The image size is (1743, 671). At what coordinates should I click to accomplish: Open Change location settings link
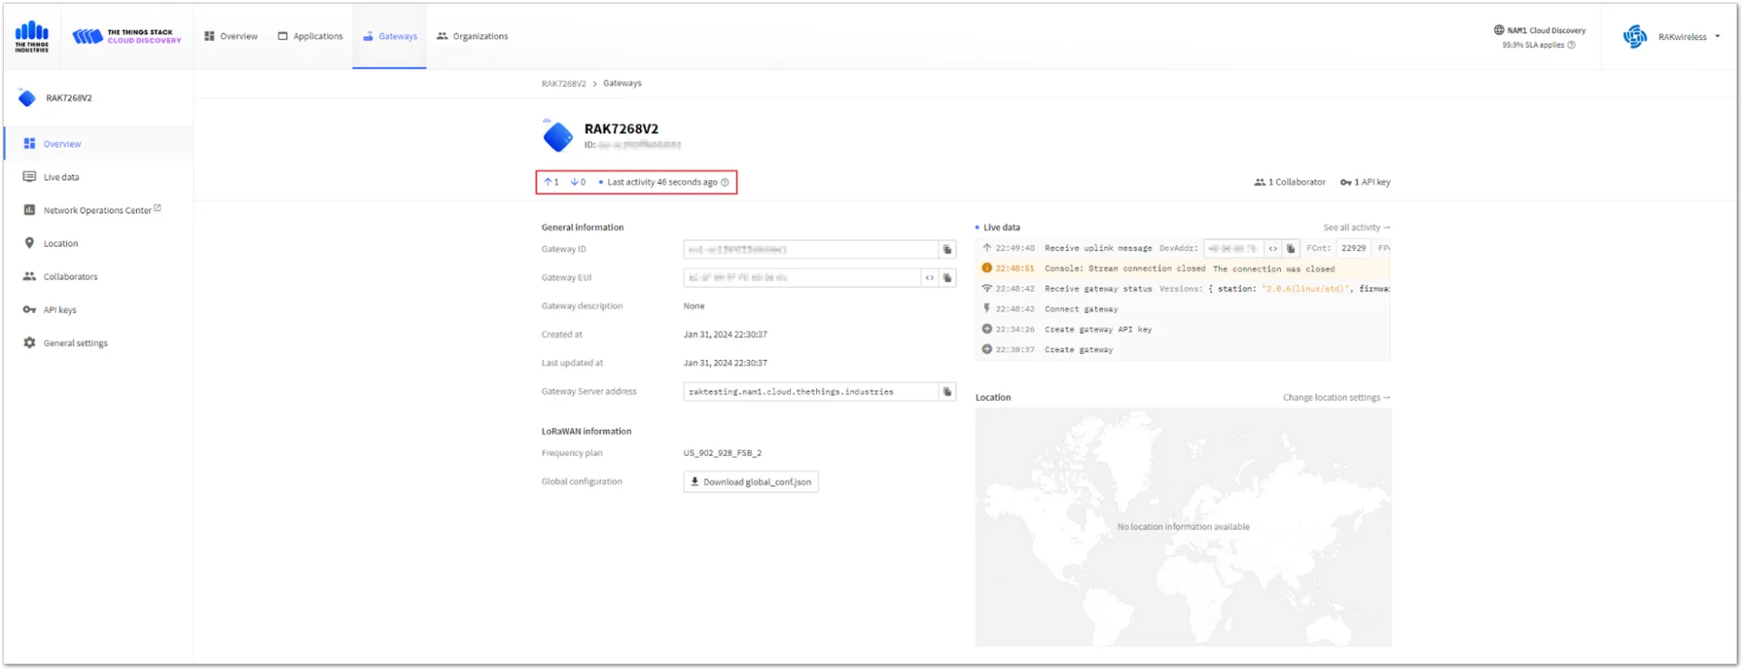click(x=1336, y=397)
